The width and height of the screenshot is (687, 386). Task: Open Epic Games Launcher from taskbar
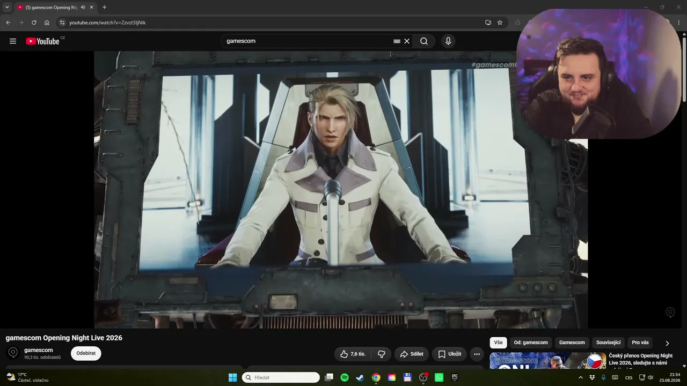point(455,377)
